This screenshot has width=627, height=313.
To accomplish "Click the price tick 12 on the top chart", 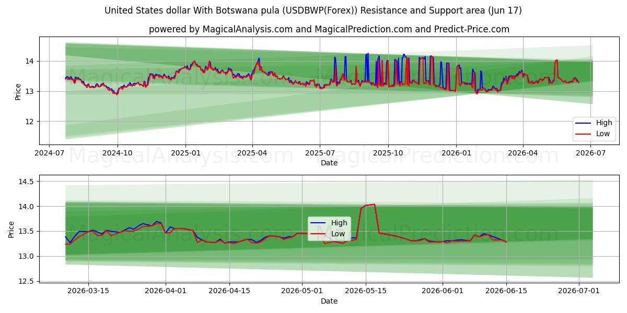I will coord(31,122).
